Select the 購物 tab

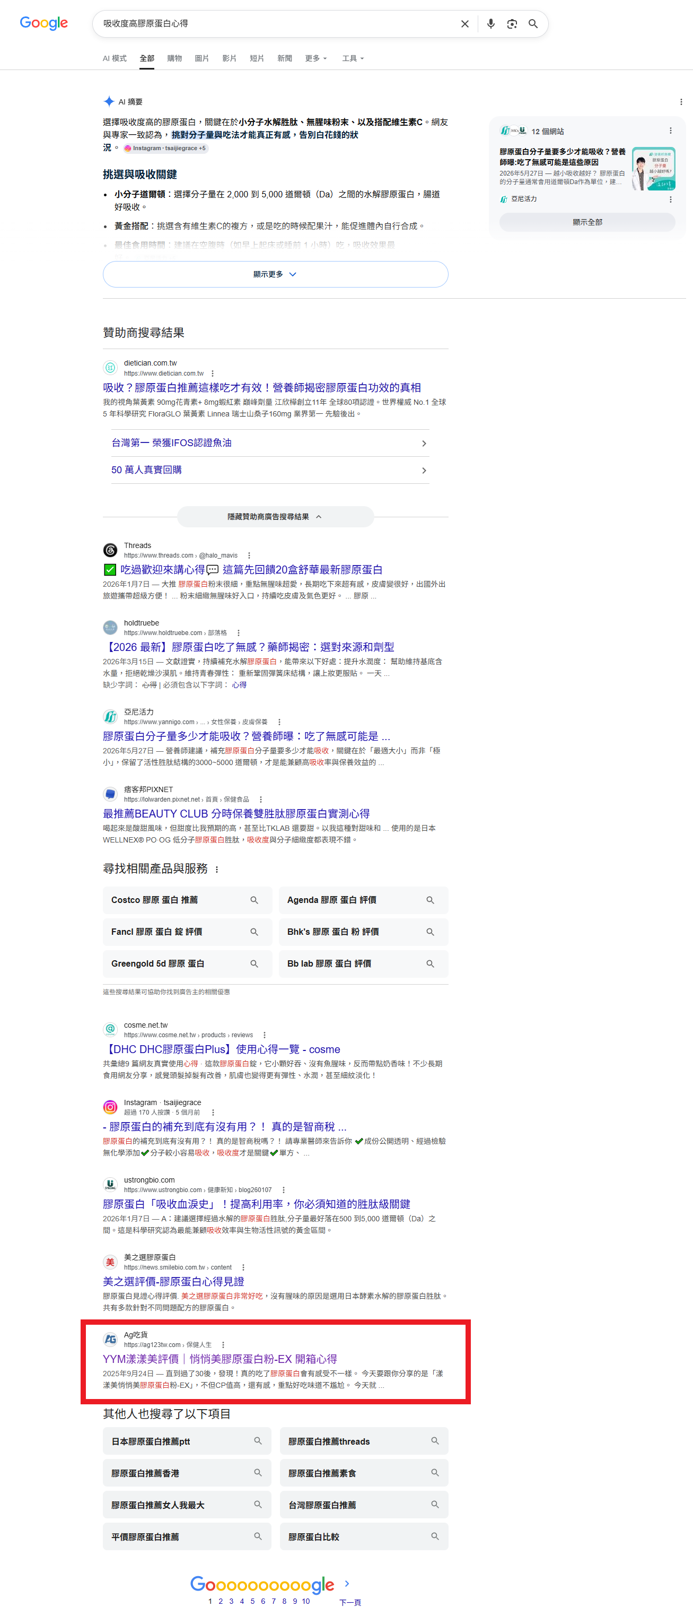174,58
